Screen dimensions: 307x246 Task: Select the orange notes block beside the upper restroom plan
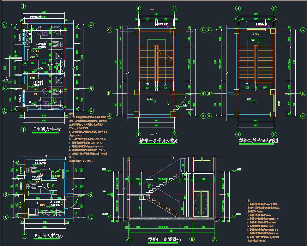click(88, 138)
